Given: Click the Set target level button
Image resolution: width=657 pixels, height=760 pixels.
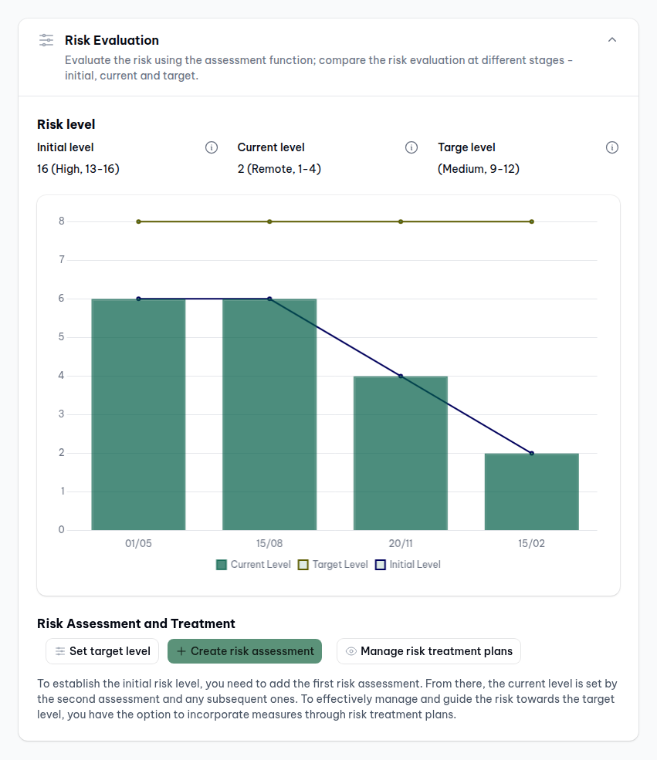Looking at the screenshot, I should point(103,651).
